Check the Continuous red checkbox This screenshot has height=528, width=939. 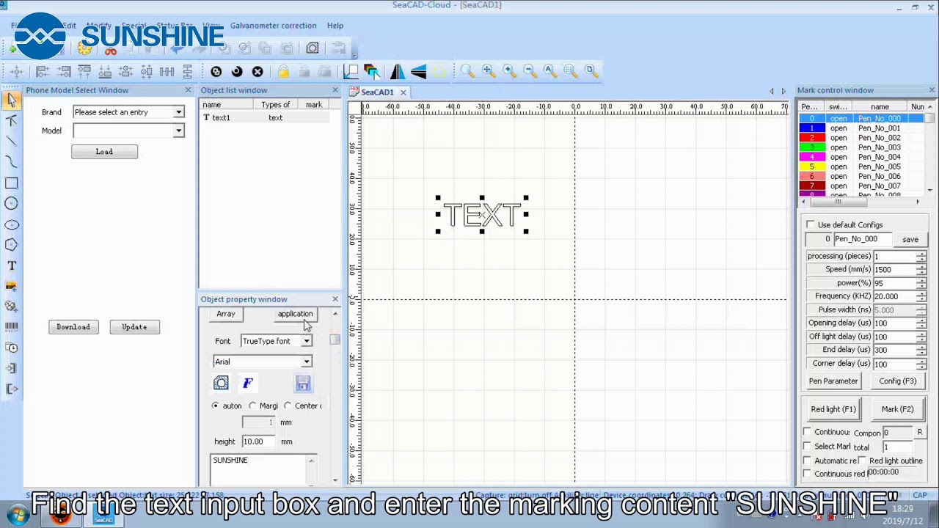[x=808, y=474]
